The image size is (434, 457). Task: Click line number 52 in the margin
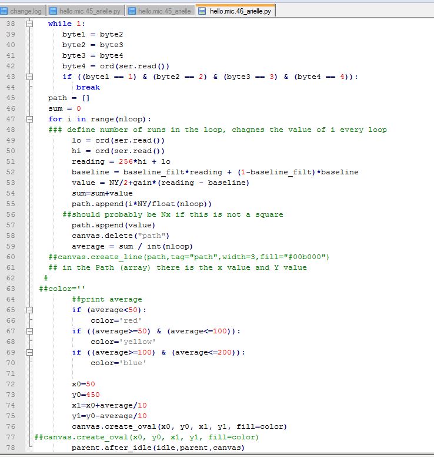point(11,172)
